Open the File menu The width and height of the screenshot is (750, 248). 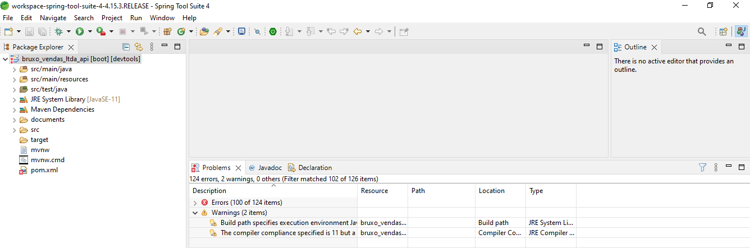(x=8, y=18)
